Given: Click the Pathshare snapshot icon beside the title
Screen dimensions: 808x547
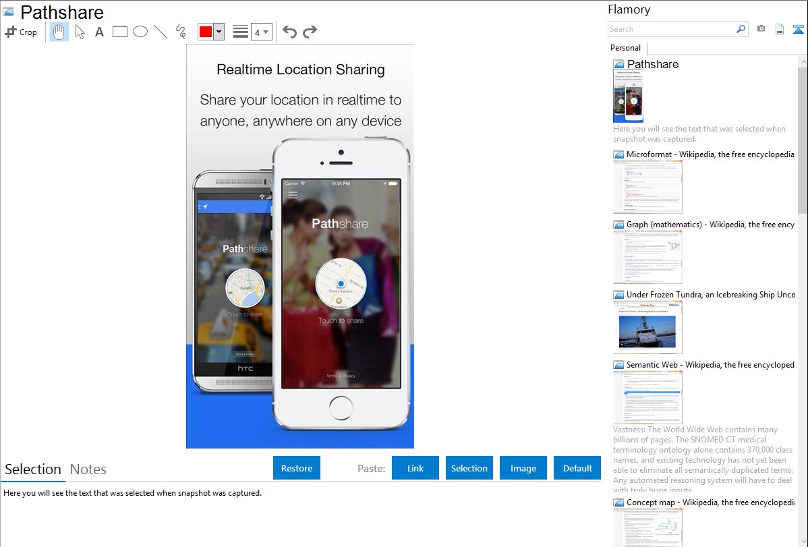Looking at the screenshot, I should pyautogui.click(x=8, y=11).
